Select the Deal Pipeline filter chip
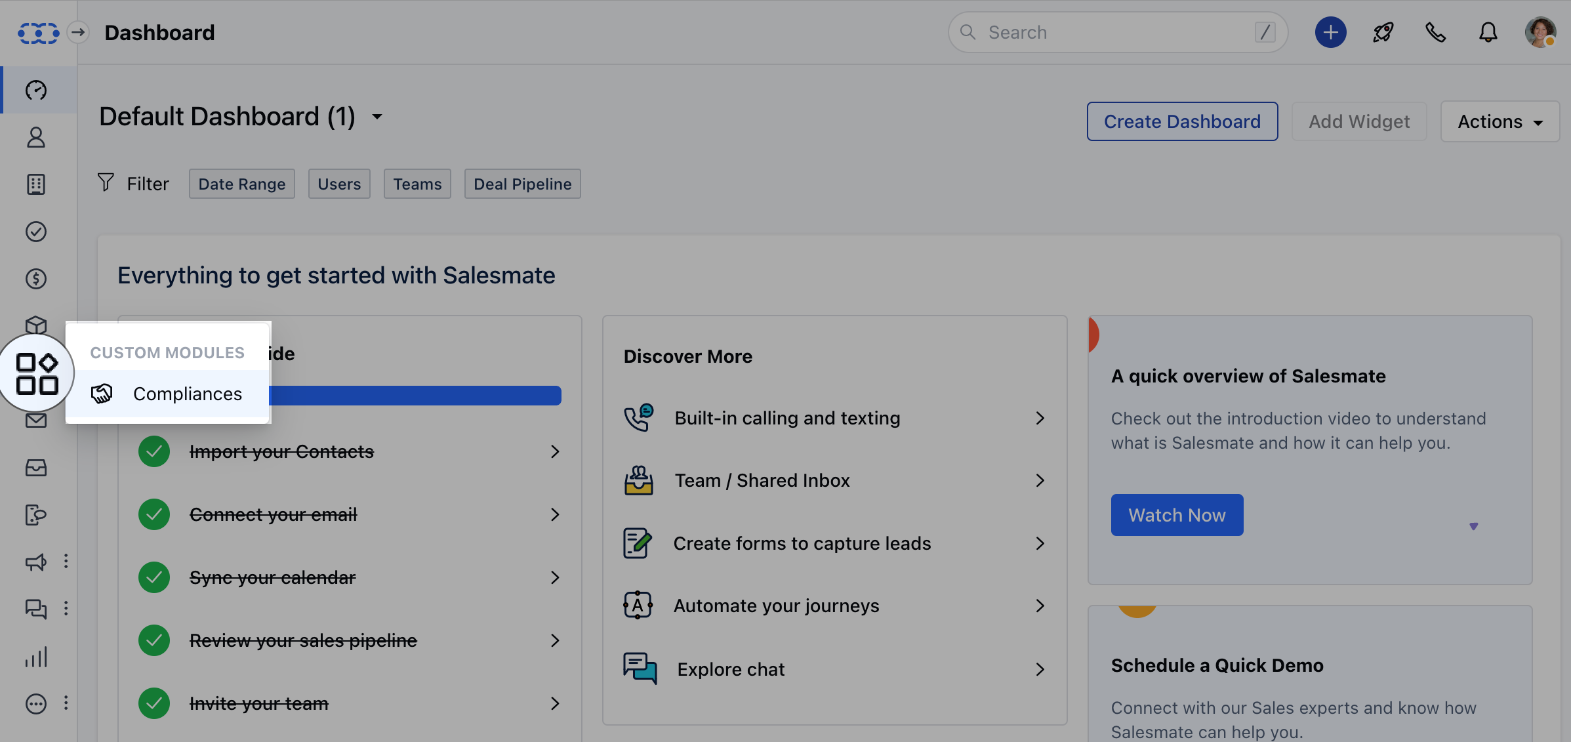1571x742 pixels. click(523, 184)
